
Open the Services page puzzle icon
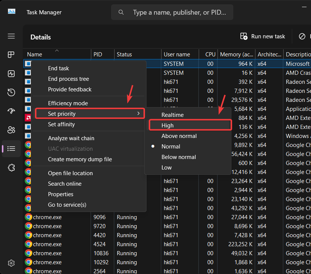pyautogui.click(x=11, y=168)
